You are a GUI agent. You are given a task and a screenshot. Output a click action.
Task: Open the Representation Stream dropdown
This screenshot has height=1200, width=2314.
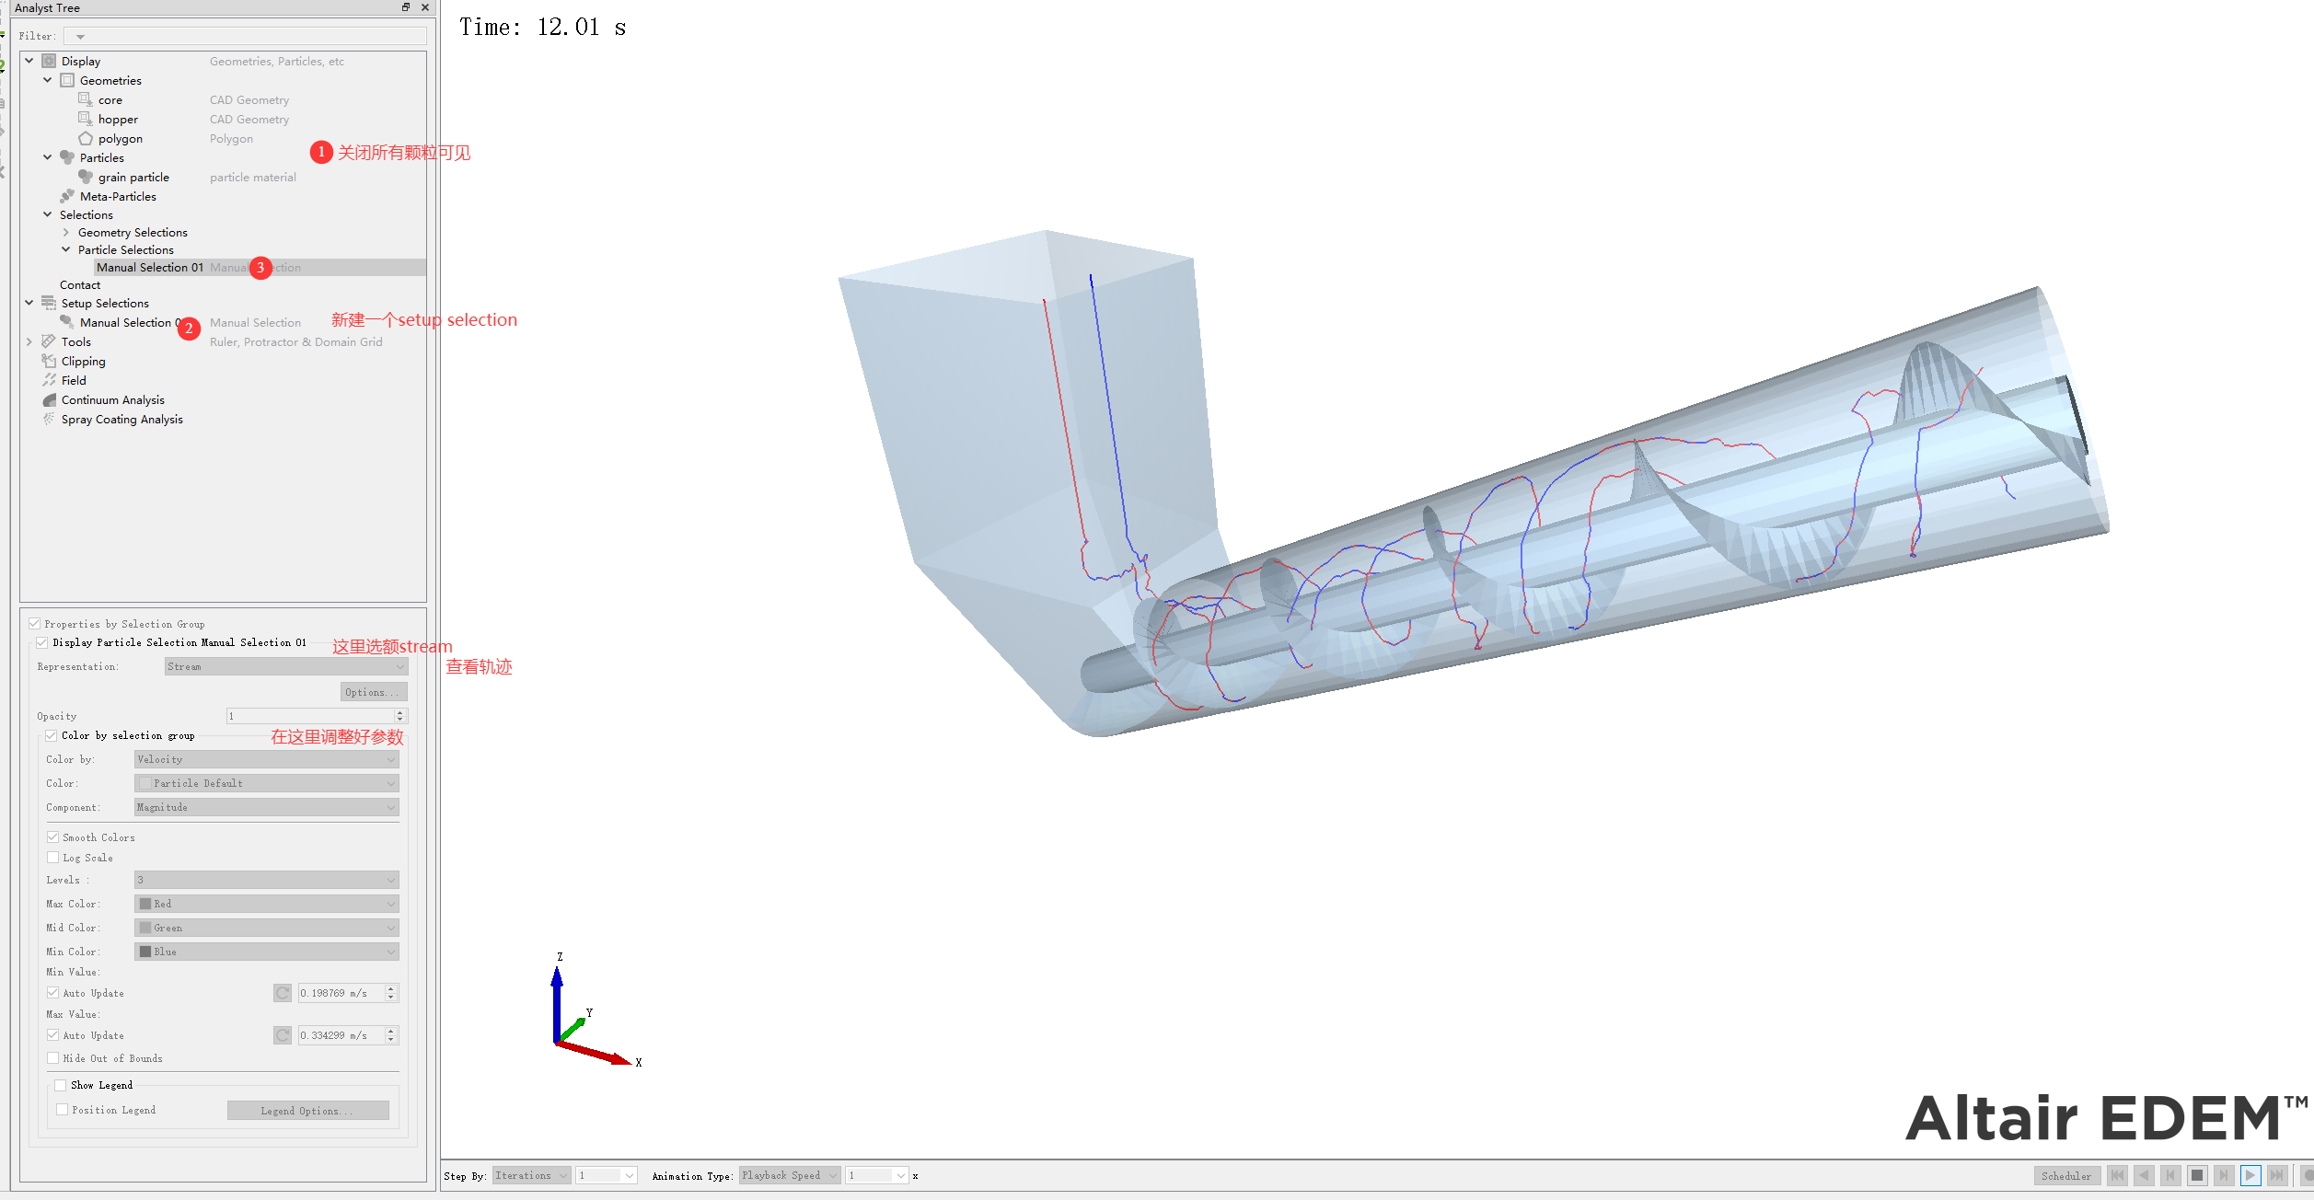pyautogui.click(x=285, y=666)
